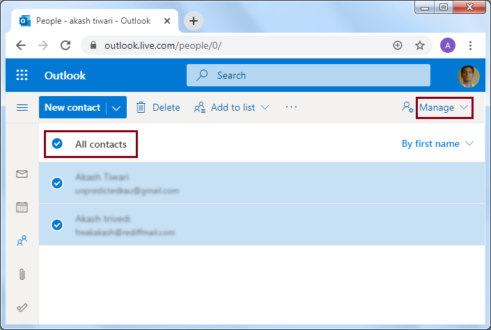491x330 pixels.
Task: Click the New contact button
Action: pyautogui.click(x=72, y=107)
